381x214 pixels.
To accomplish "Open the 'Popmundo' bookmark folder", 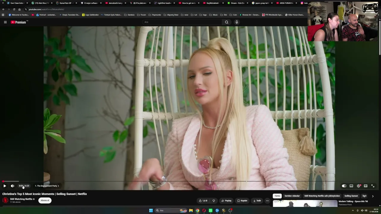I will [155, 15].
